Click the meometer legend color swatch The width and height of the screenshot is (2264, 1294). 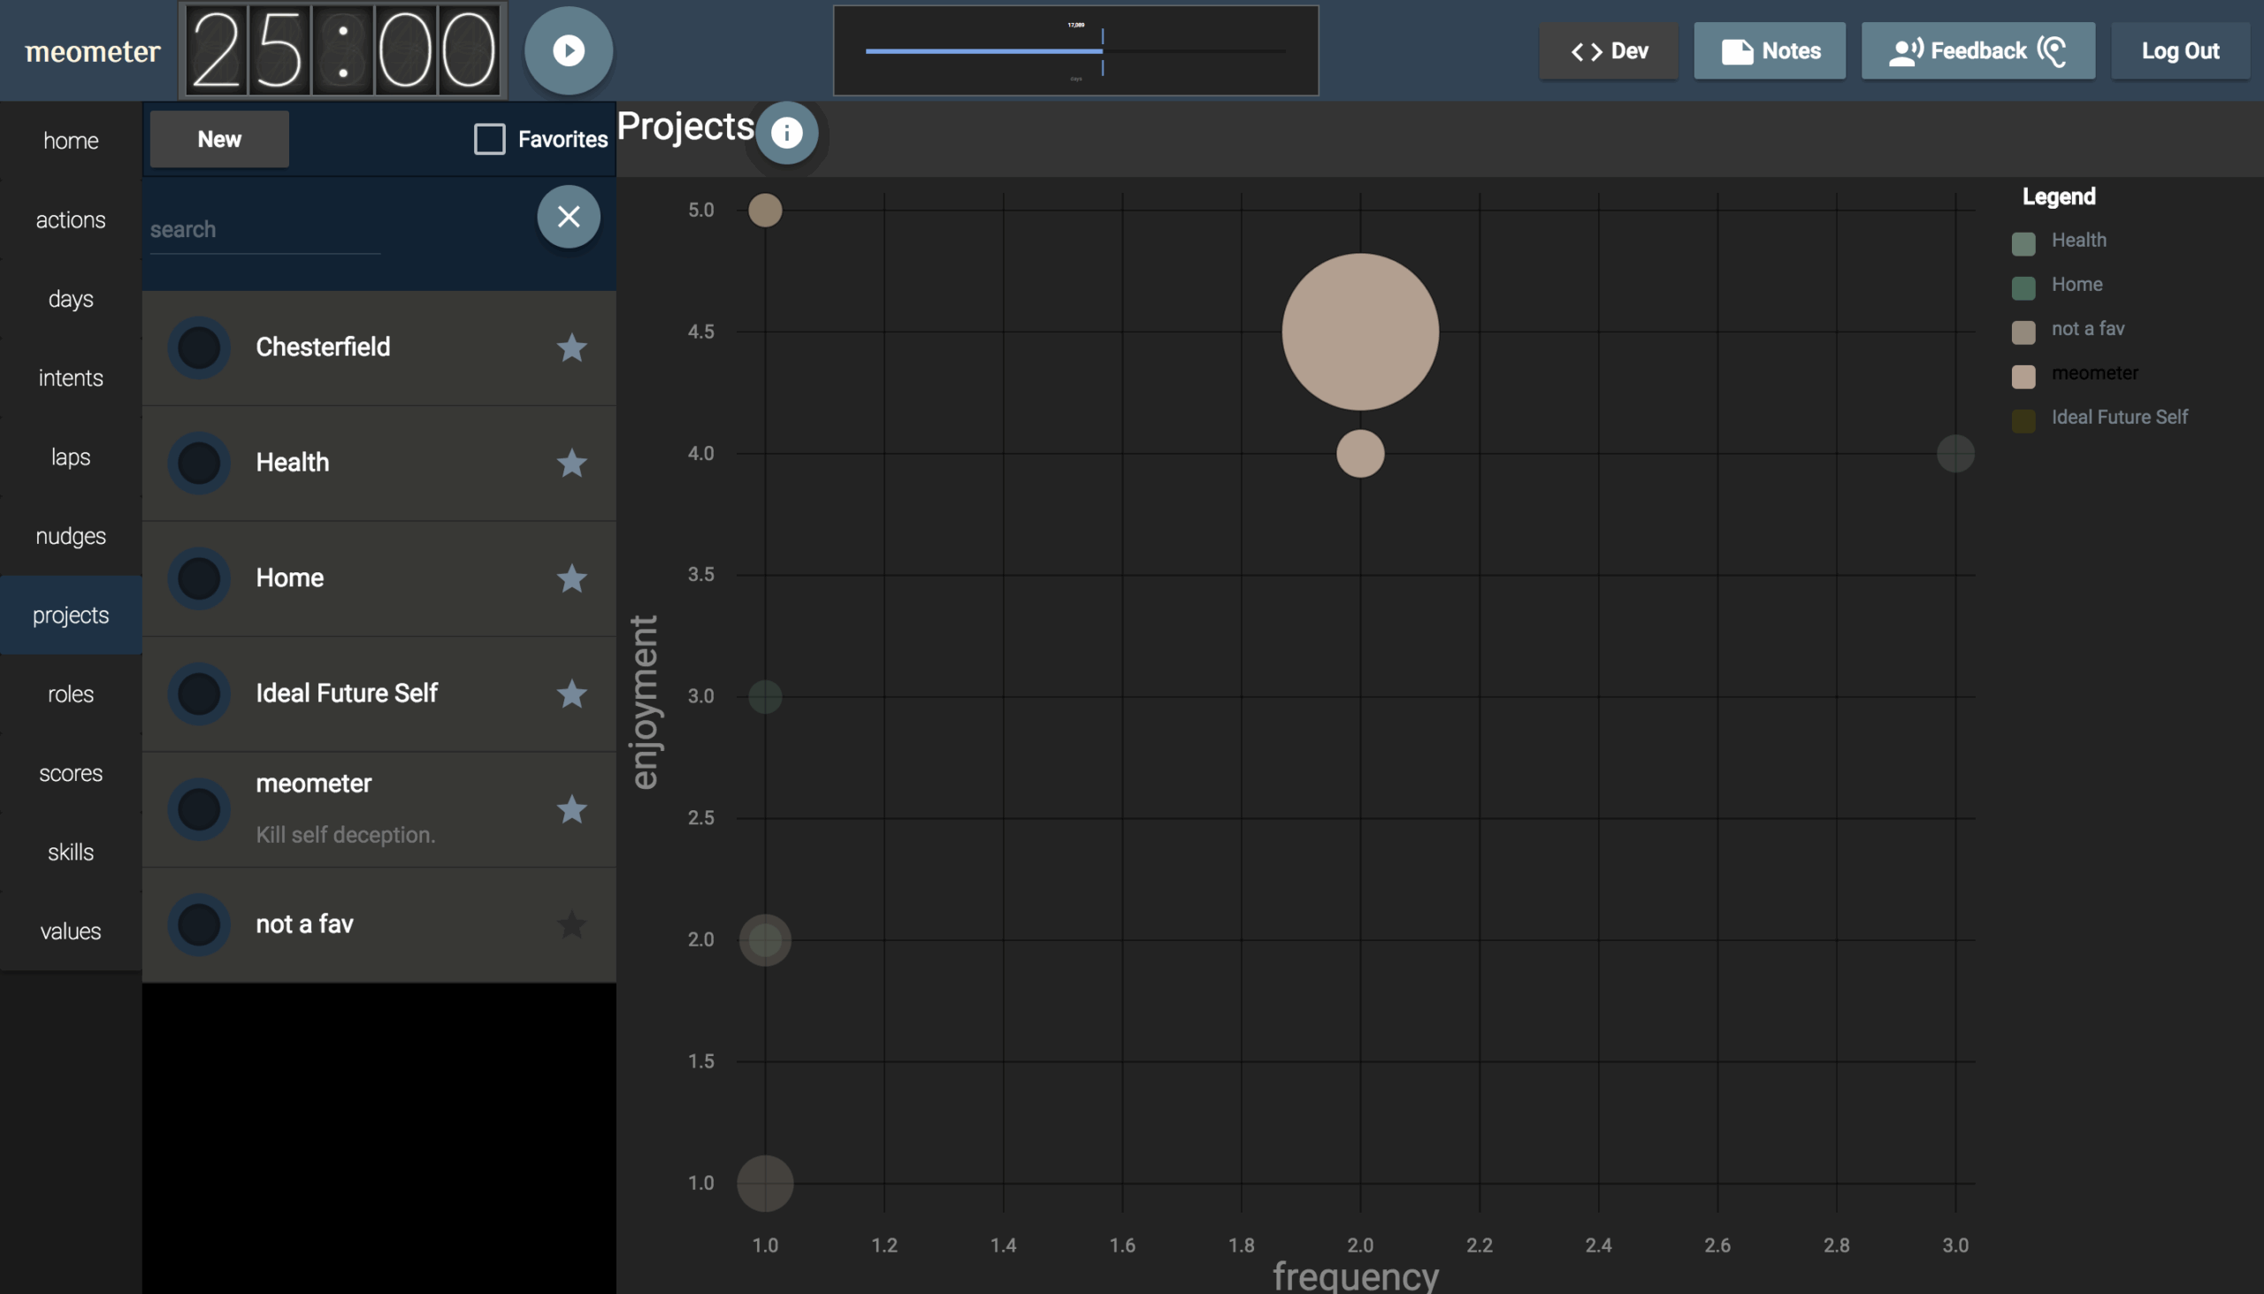[2023, 376]
